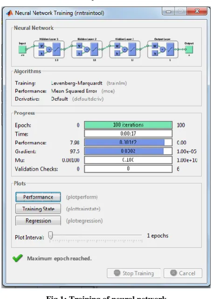Click the 1.00e+10 Mu limit value
This screenshot has width=212, height=299.
187,160
